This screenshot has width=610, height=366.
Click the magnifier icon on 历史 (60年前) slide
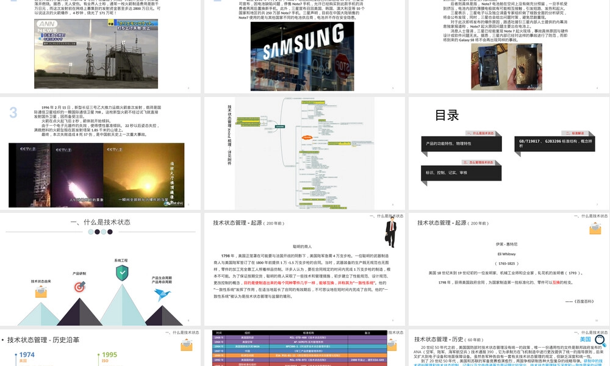[x=600, y=340]
